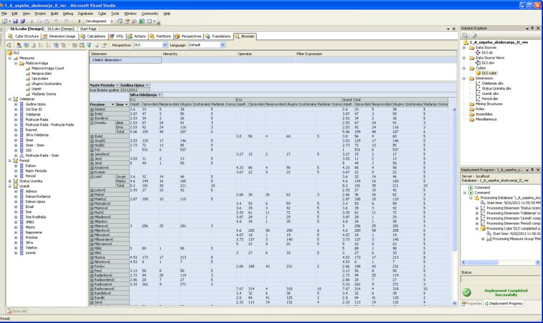This screenshot has height=323, width=543.
Task: Click the Drillthrough icon in the browser toolbar
Action: point(89,45)
